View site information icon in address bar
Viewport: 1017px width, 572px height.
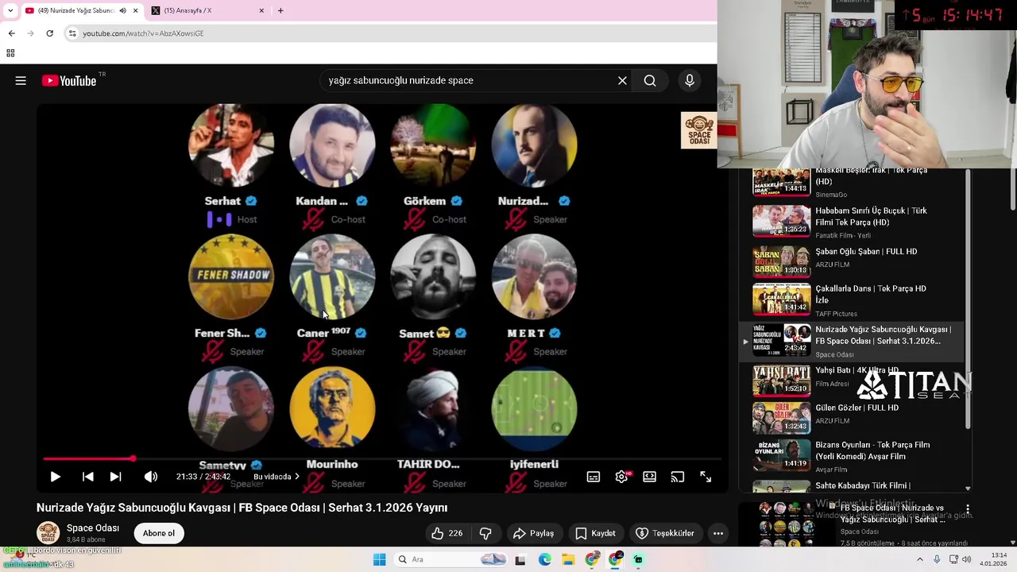click(x=72, y=33)
